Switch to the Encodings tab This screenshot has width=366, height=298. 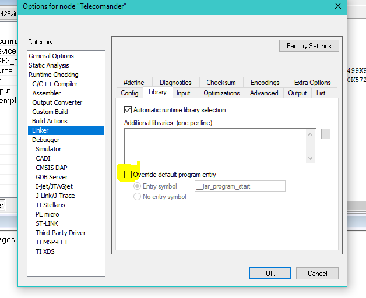coord(265,83)
